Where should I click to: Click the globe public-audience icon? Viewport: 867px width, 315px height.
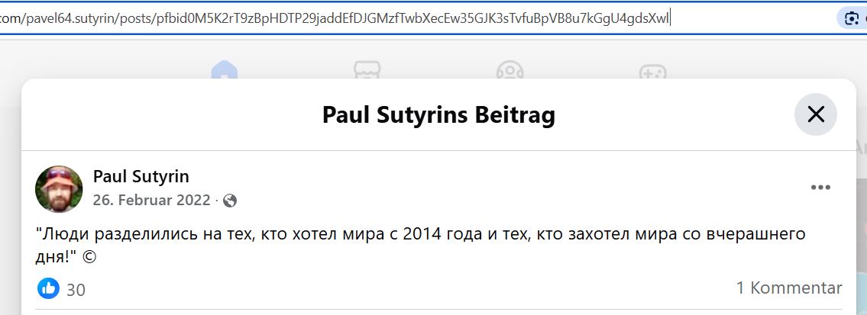(x=230, y=201)
